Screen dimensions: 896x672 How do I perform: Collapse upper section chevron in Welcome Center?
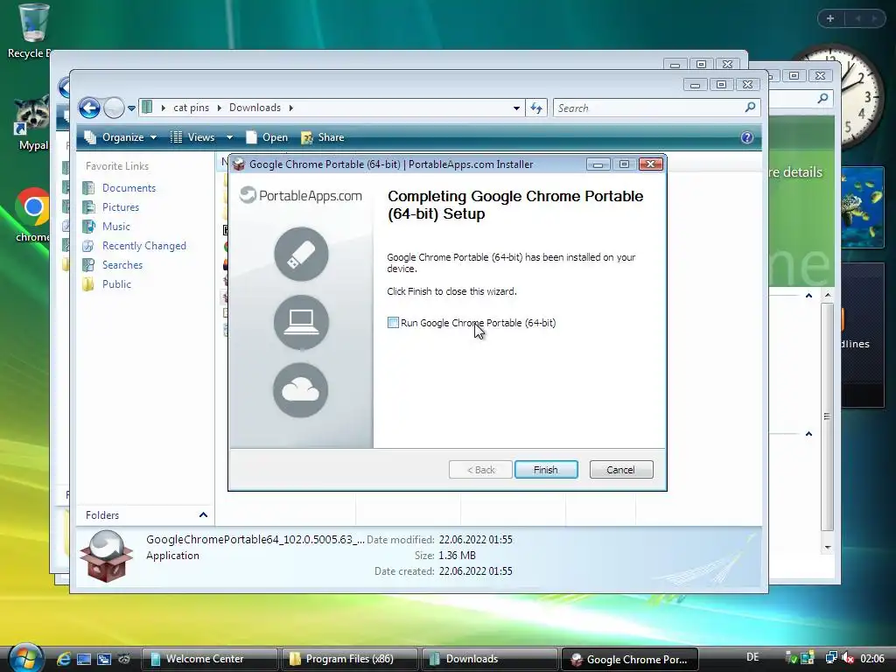click(808, 296)
